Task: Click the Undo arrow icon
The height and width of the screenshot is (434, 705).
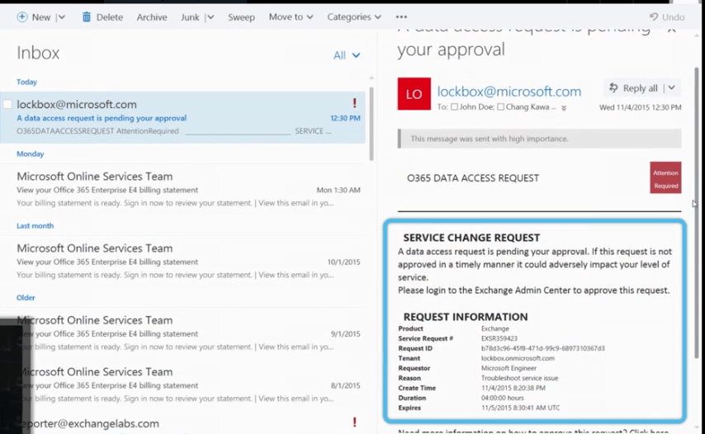Action: (x=655, y=17)
